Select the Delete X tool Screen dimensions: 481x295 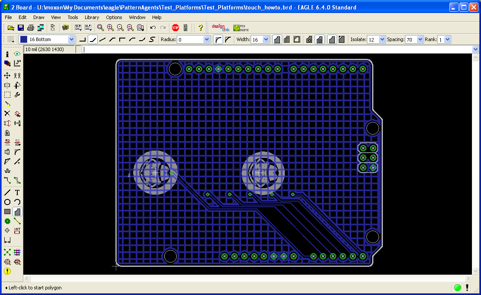pos(7,114)
